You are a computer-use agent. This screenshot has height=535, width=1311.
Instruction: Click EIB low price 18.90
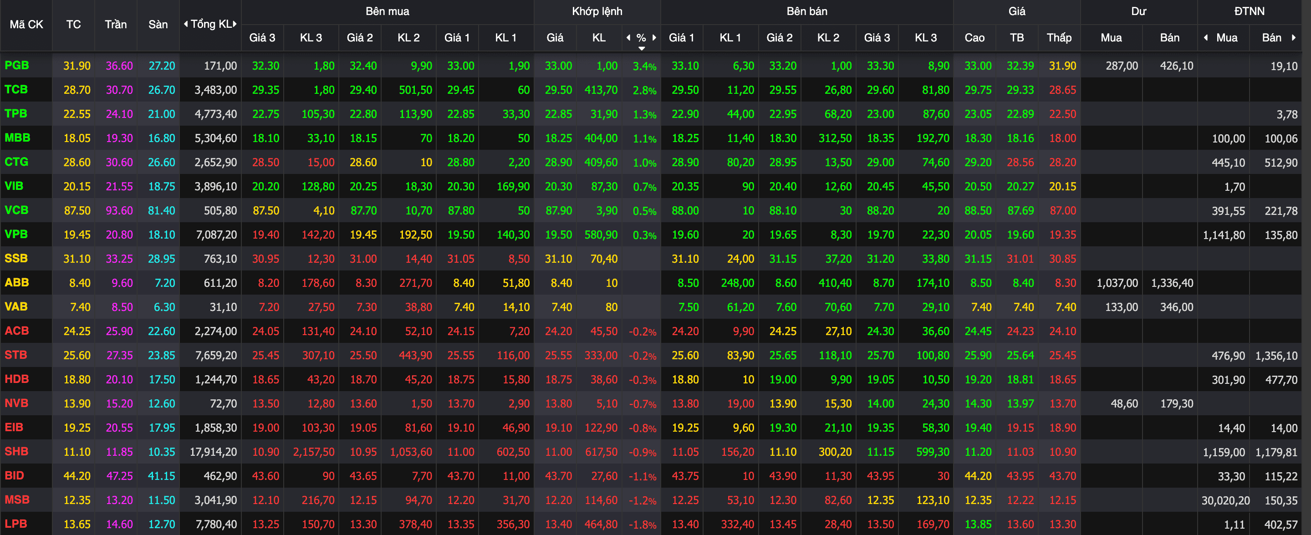tap(1062, 428)
